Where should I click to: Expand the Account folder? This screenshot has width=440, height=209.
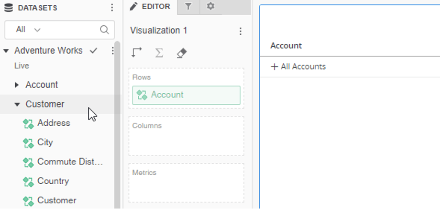pyautogui.click(x=17, y=85)
